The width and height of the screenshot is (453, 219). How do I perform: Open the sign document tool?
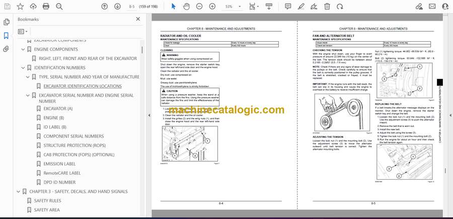[314, 7]
